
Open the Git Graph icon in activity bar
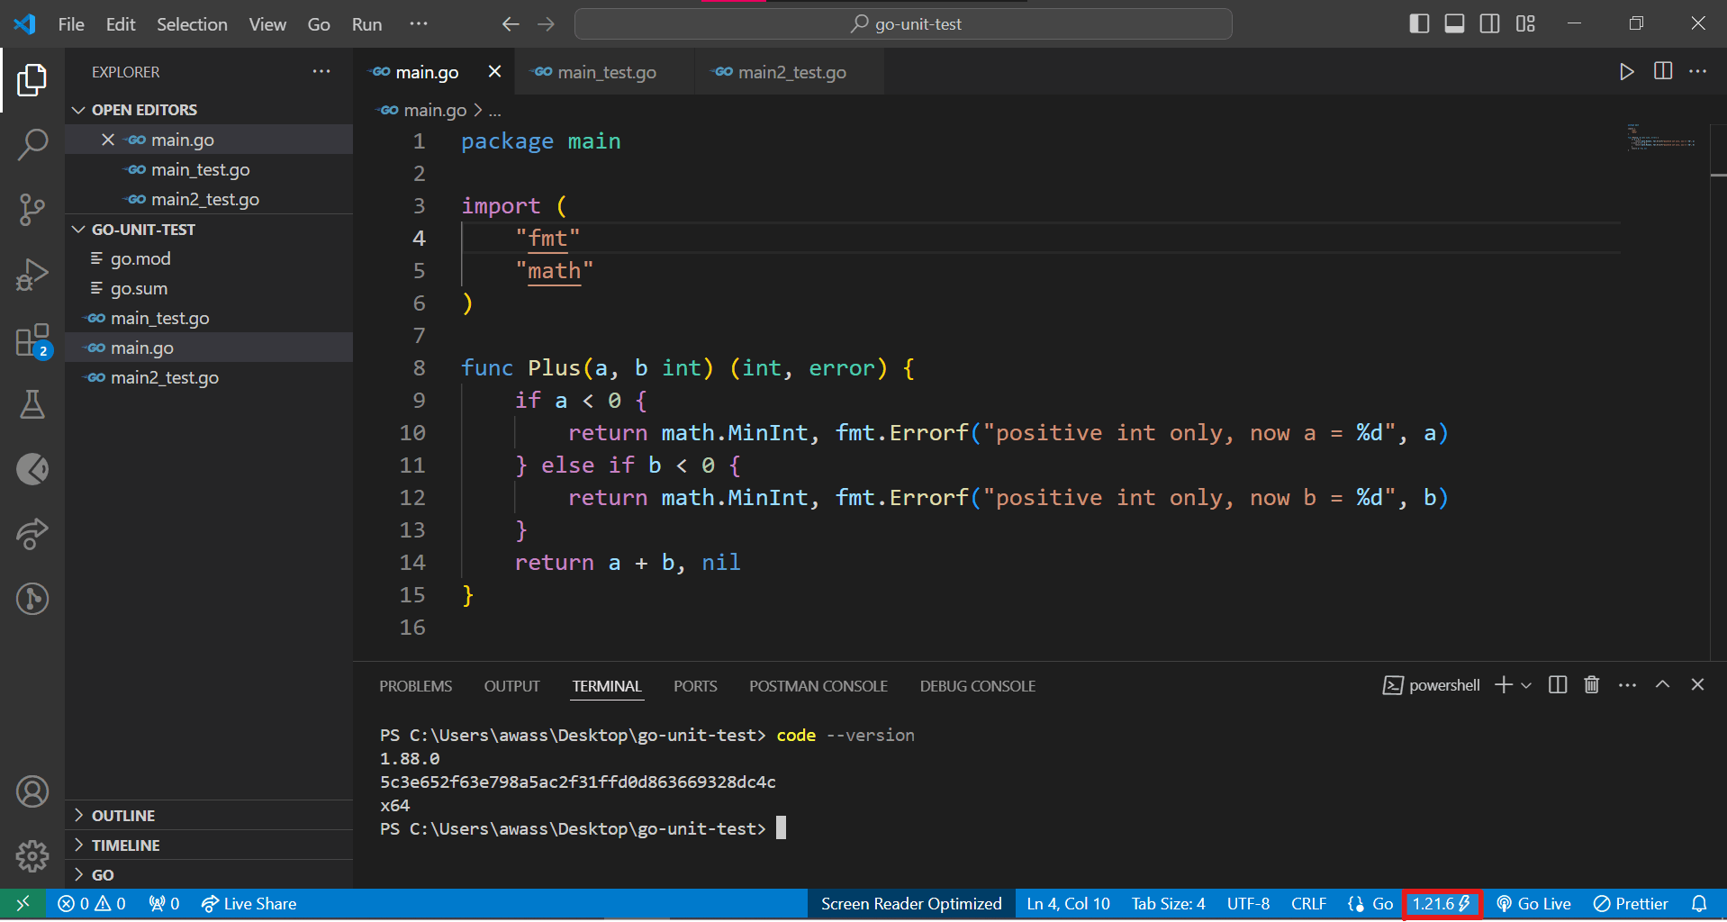tap(32, 599)
